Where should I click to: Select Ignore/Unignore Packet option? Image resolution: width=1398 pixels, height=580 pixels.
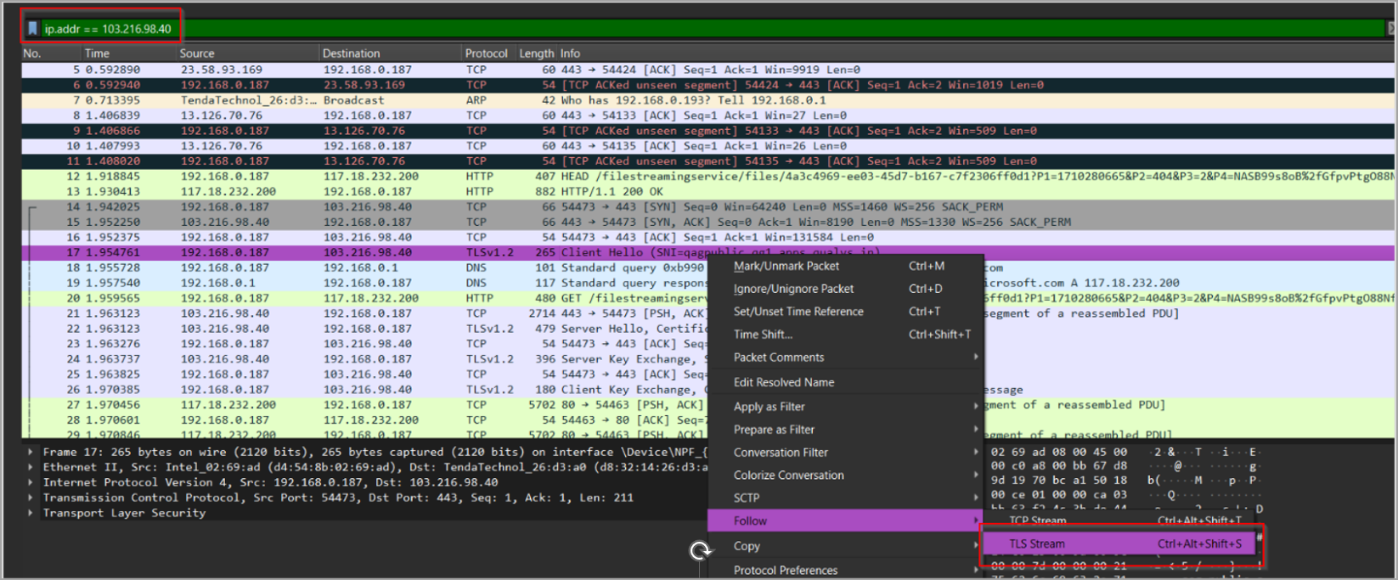point(793,289)
